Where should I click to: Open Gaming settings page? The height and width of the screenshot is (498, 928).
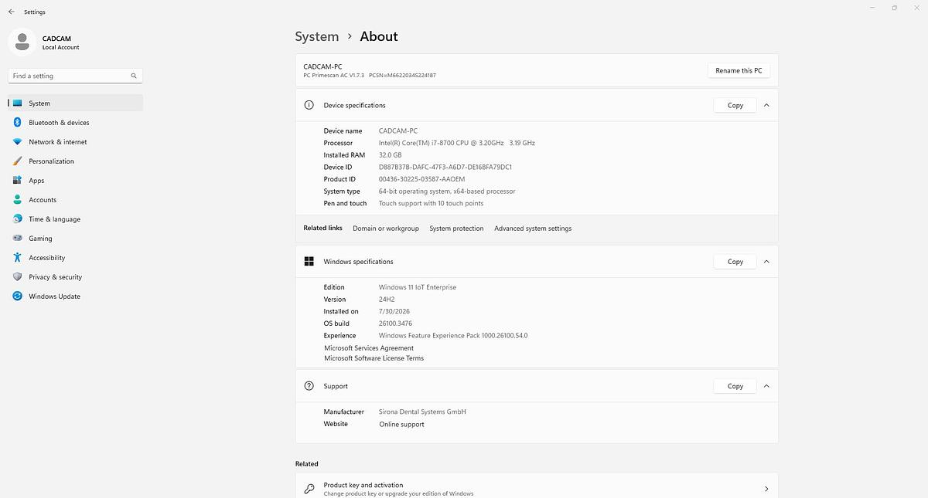coord(76,239)
